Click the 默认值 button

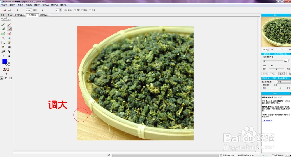pos(265,73)
